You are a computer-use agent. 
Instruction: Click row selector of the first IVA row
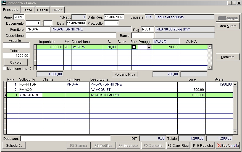(x=35, y=47)
